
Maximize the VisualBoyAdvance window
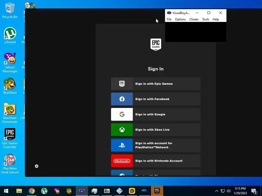209,13
